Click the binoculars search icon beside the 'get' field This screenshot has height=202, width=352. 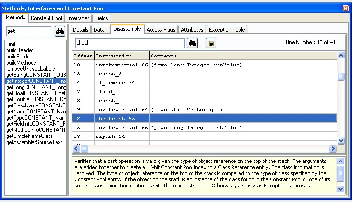(60, 31)
